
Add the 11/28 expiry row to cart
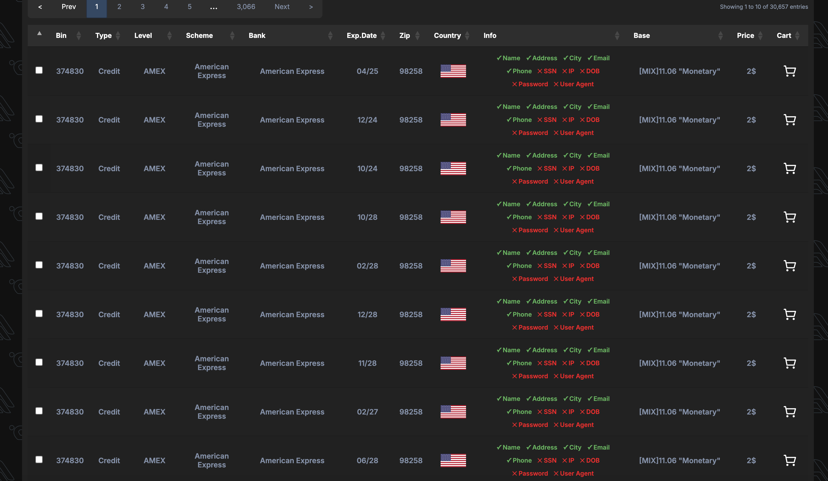[790, 363]
